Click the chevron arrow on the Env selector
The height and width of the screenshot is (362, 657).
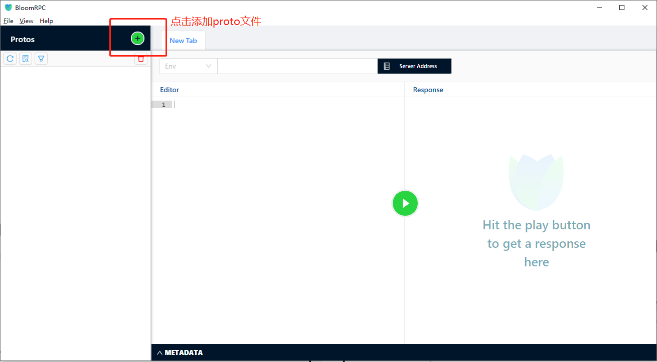(209, 66)
